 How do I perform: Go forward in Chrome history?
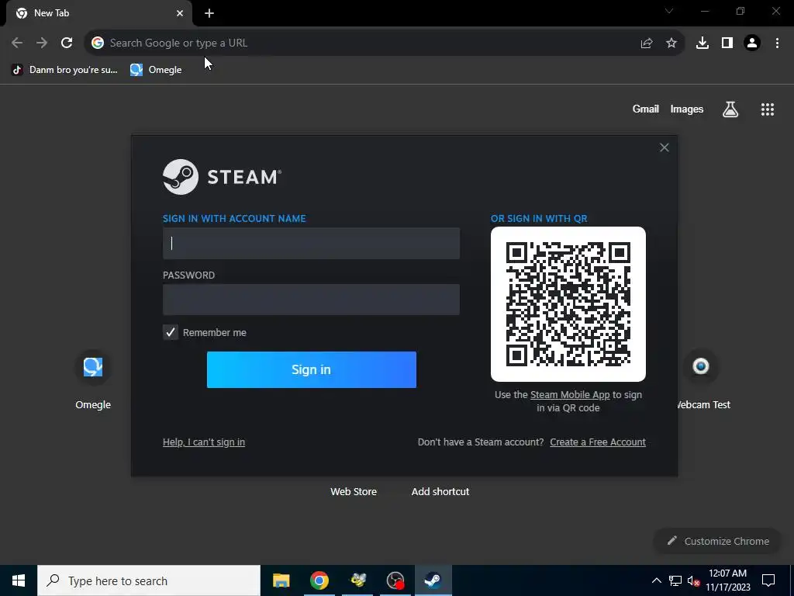42,43
